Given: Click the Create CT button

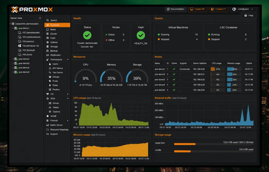Looking at the screenshot, I should pyautogui.click(x=218, y=9).
